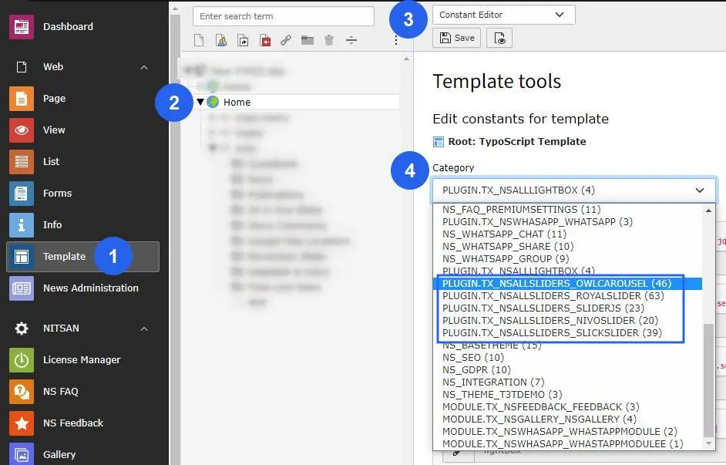Click the Web page icon

(22, 67)
